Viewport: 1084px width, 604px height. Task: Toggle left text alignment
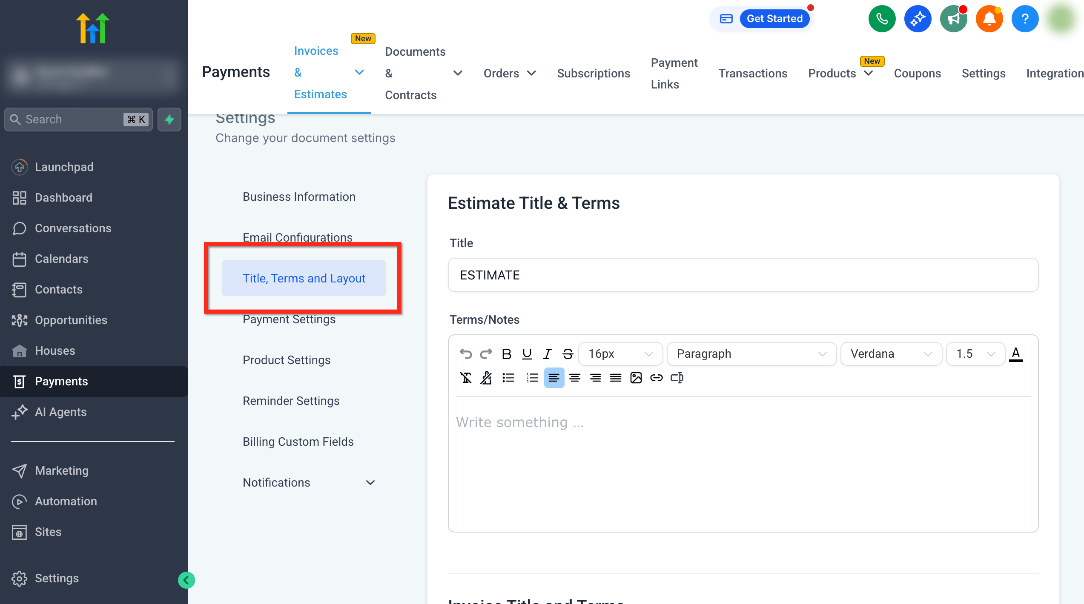tap(554, 378)
